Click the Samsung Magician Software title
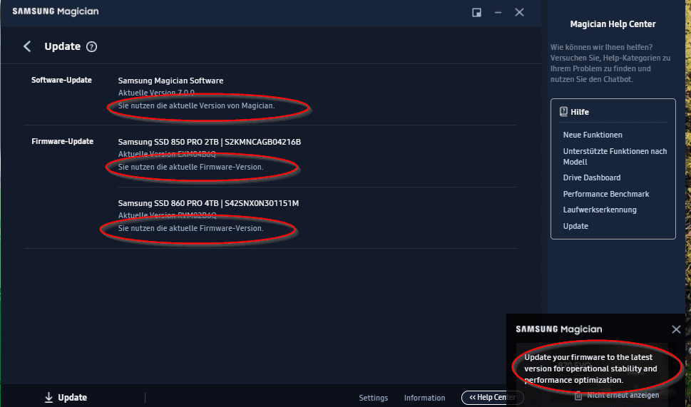The height and width of the screenshot is (407, 691). (x=170, y=81)
